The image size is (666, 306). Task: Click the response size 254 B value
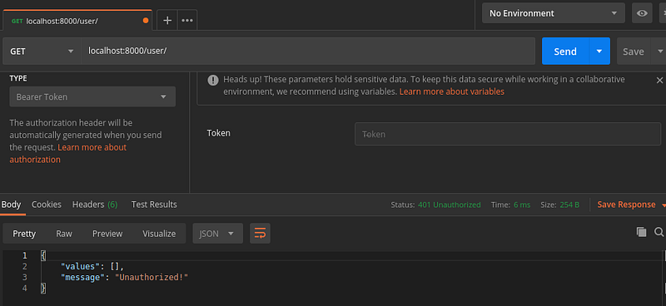(x=569, y=205)
